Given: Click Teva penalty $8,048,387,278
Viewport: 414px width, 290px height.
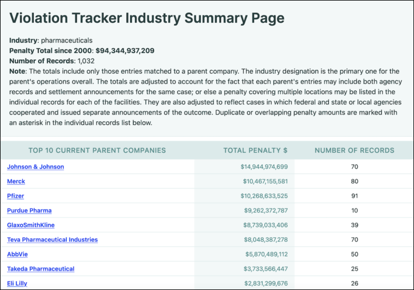Looking at the screenshot, I should point(266,240).
